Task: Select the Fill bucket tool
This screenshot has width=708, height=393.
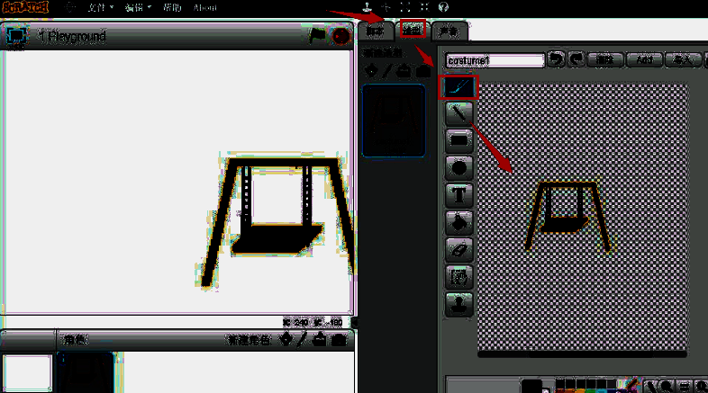Action: [459, 220]
